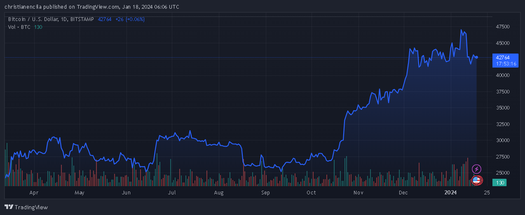The height and width of the screenshot is (215, 525).
Task: Click the purple lightning bolt event icon
Action: (x=476, y=169)
